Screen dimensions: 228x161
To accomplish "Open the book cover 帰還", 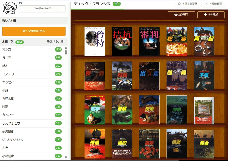I will click(x=95, y=144).
